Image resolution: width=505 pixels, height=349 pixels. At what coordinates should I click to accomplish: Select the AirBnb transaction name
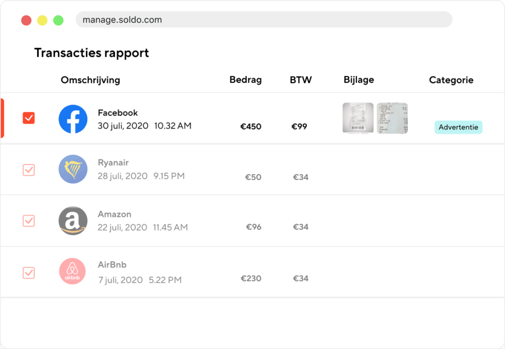coord(112,265)
